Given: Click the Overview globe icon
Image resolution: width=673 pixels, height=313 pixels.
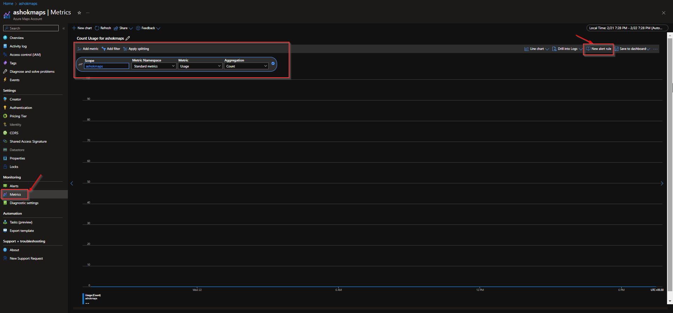Looking at the screenshot, I should click(5, 38).
